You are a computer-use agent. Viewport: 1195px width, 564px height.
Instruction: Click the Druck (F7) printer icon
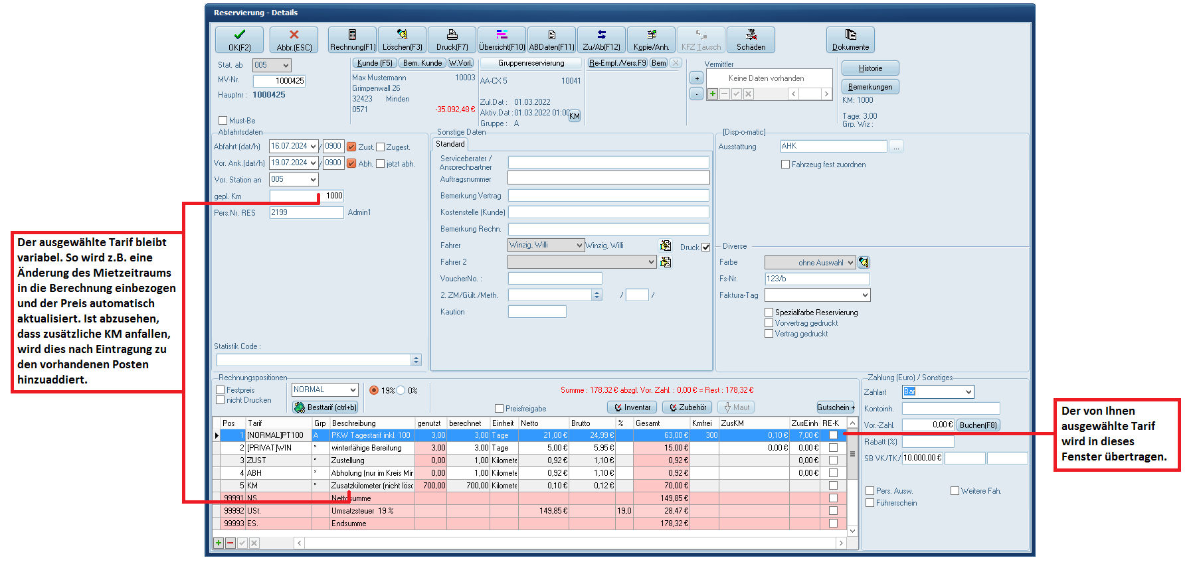452,40
